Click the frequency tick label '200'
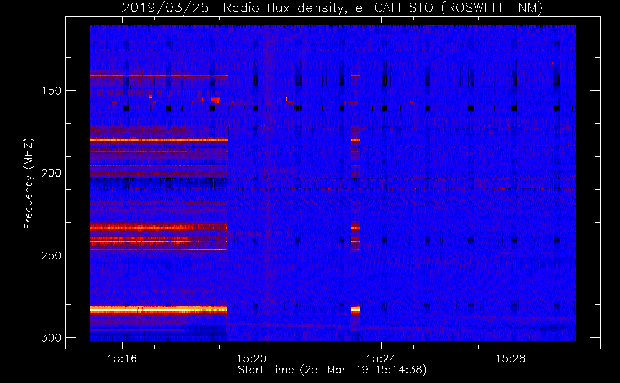Screen dimensions: 620x383 (x=51, y=173)
